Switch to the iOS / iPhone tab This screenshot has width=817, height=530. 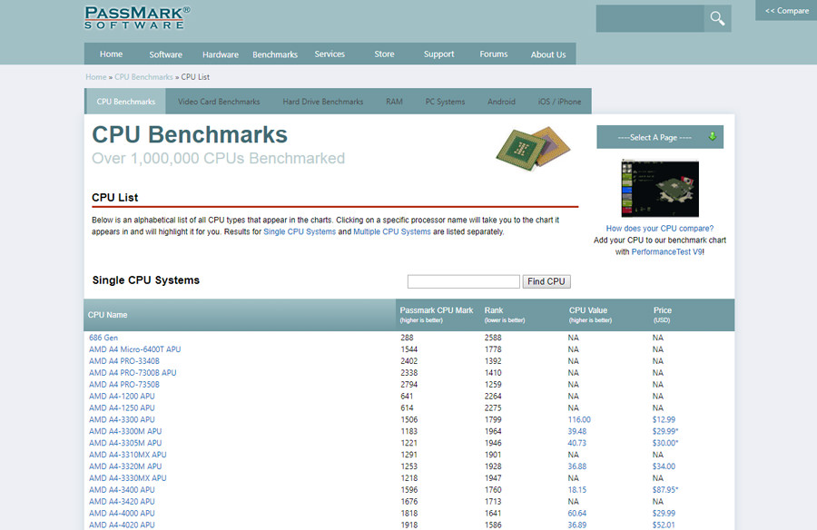click(559, 102)
